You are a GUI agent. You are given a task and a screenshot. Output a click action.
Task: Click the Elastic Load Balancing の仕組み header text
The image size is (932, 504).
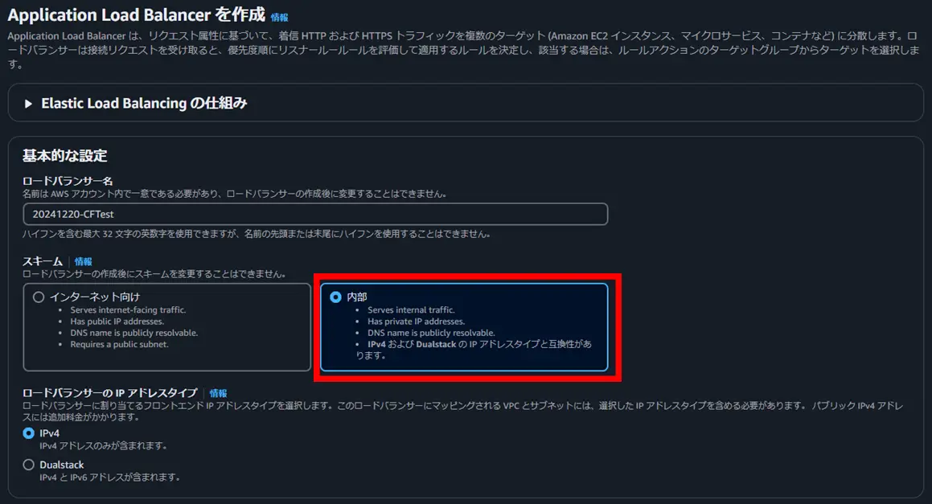(144, 104)
